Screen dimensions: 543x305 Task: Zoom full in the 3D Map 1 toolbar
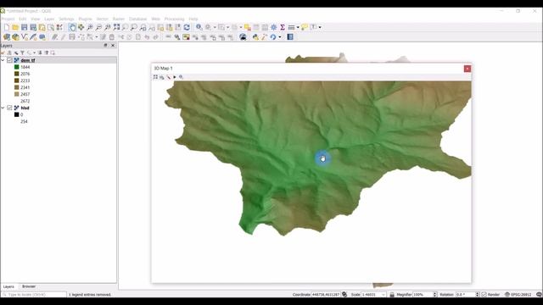[x=155, y=77]
